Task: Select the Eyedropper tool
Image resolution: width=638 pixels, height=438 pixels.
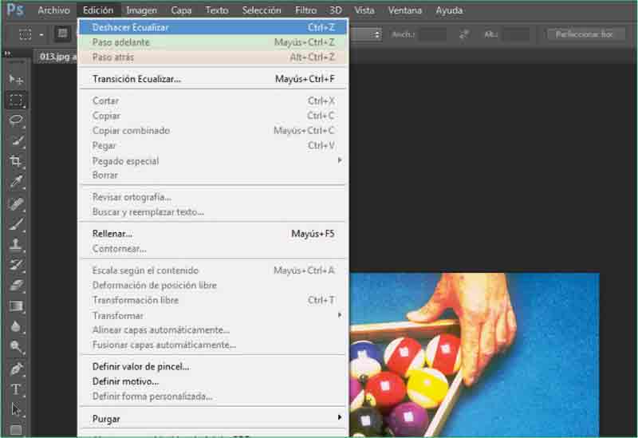Action: point(15,182)
